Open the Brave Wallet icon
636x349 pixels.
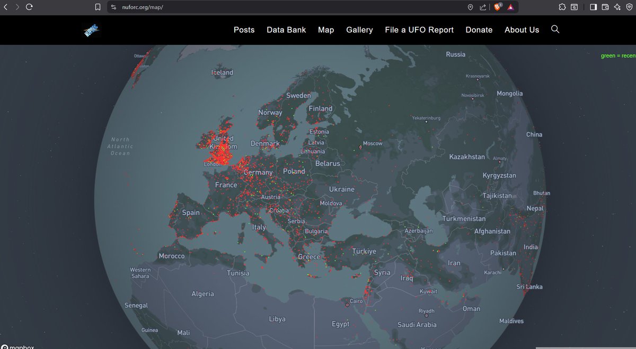[605, 7]
